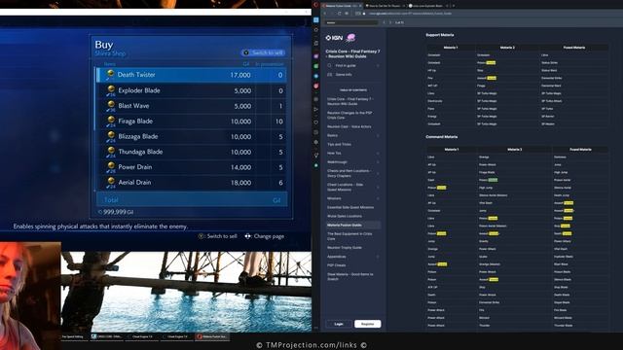Open the green messenger icon in Opera sidebar
The image size is (623, 350).
(x=315, y=66)
